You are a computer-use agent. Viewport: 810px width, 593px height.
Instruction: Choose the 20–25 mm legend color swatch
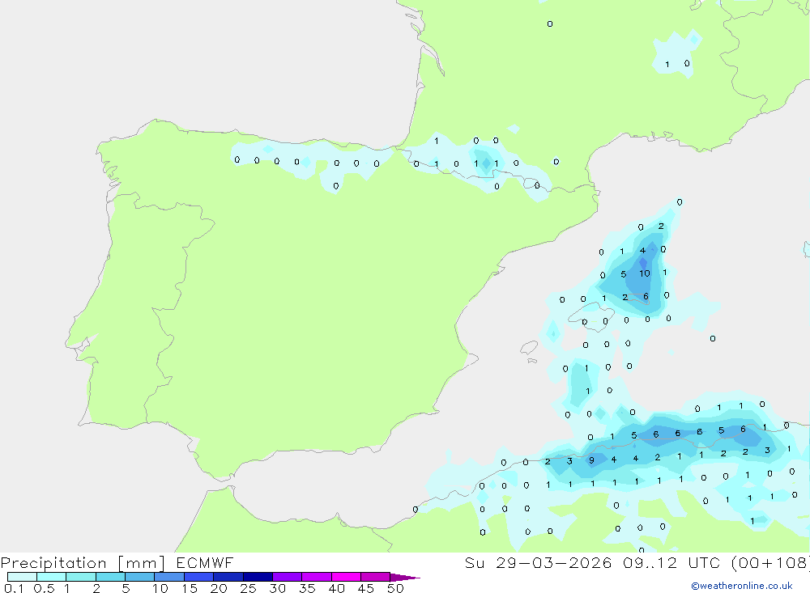click(228, 577)
